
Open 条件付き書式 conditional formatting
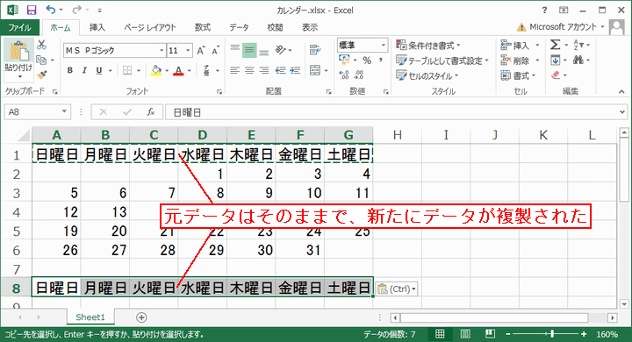tap(428, 45)
